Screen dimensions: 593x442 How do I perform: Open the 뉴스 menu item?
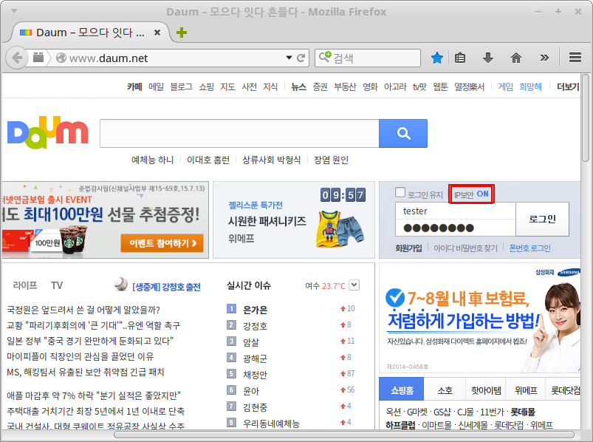tap(298, 87)
